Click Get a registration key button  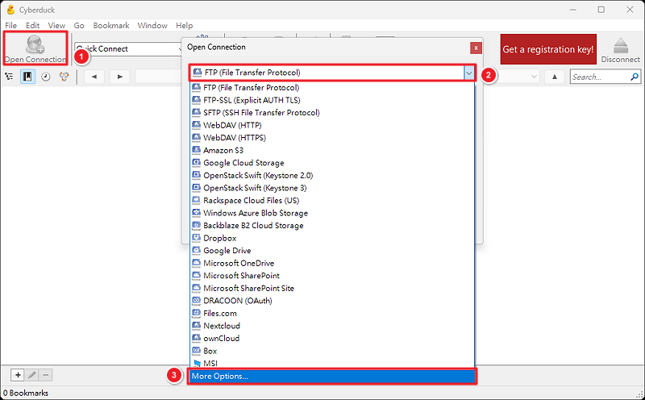(548, 49)
